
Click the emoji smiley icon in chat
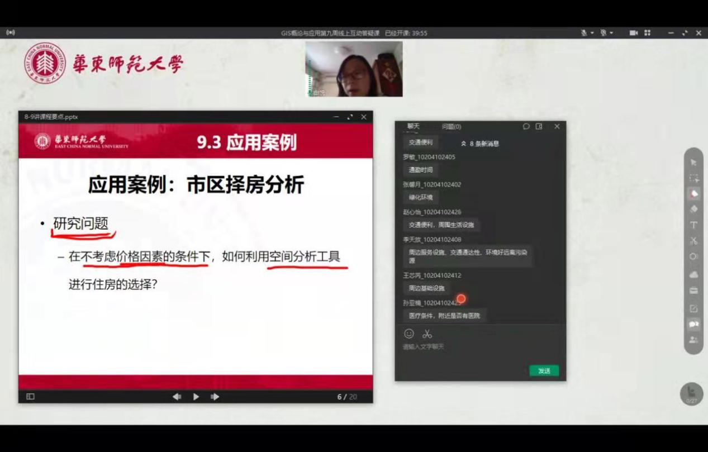coord(409,334)
